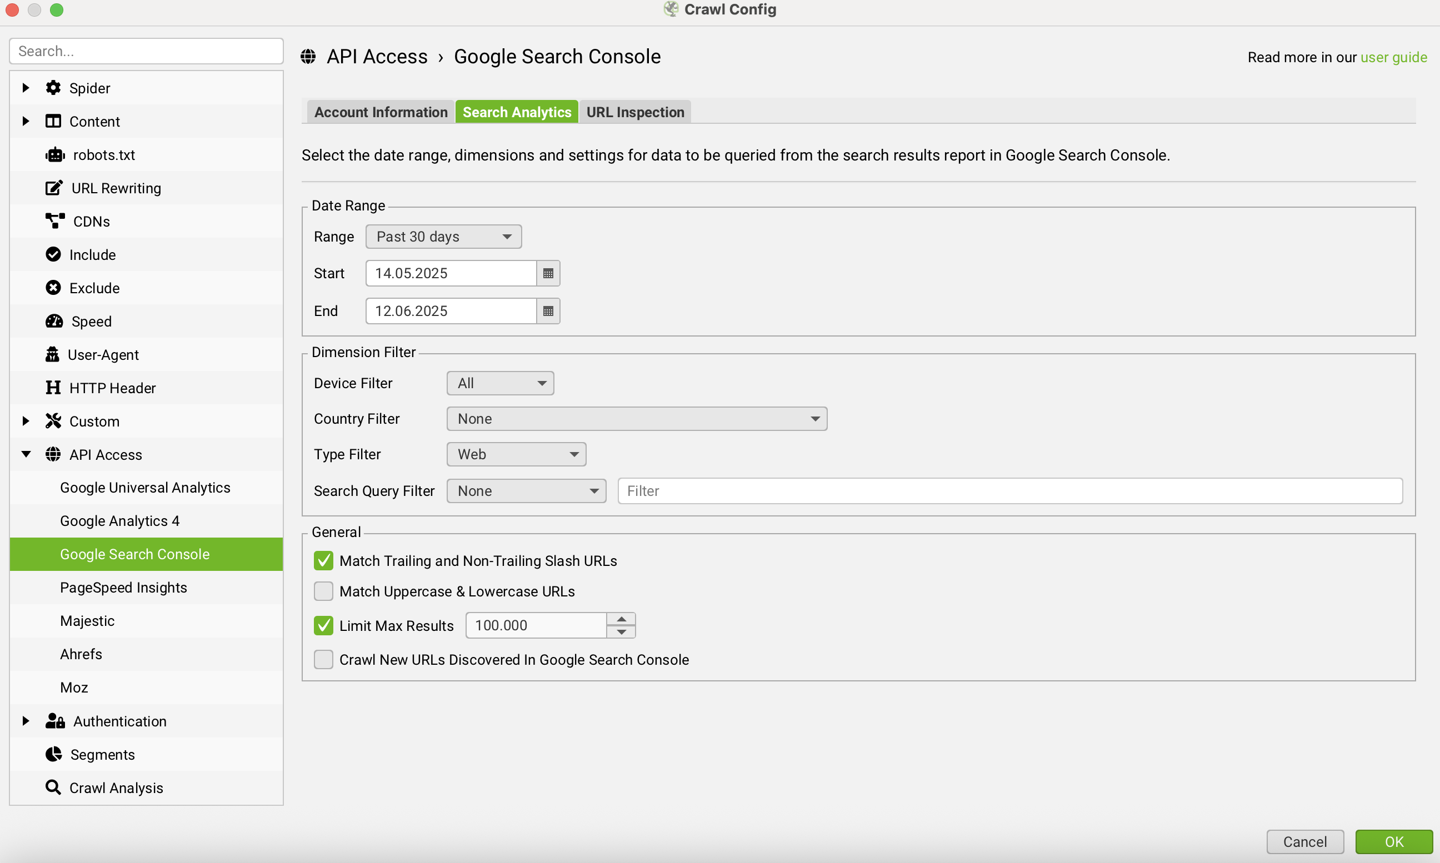Enable Crawl New URLs Discovered checkbox

click(323, 659)
